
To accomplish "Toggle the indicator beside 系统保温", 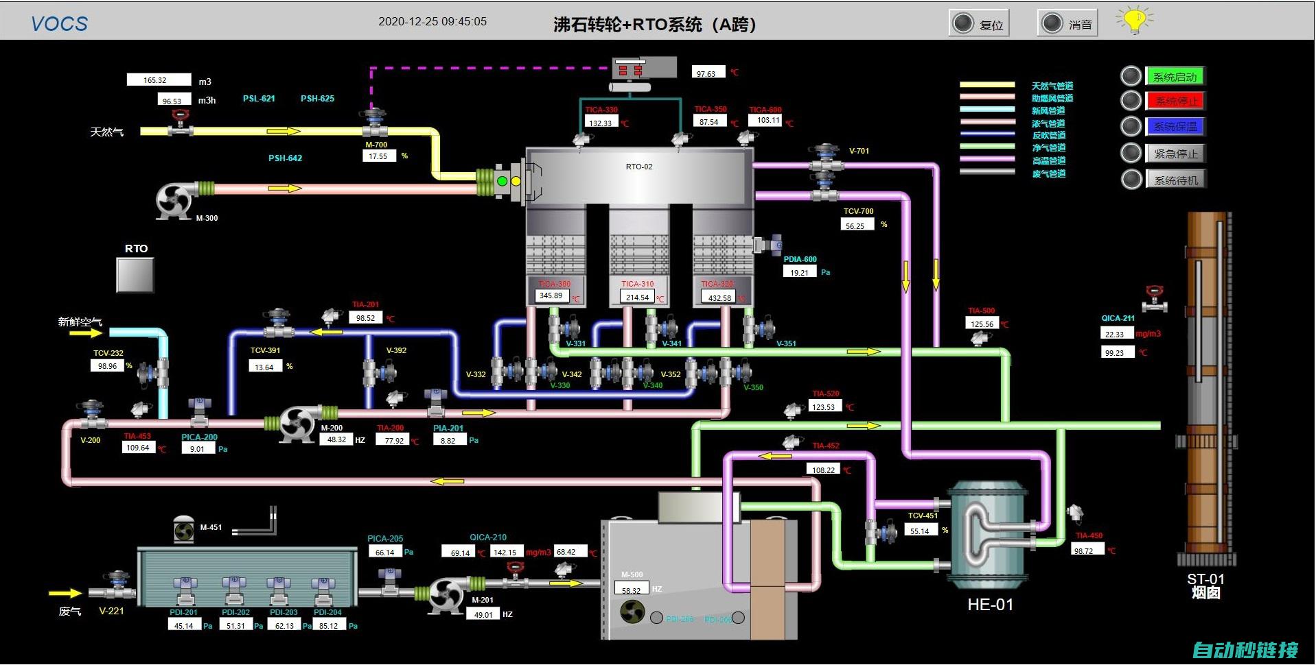I will tap(1131, 127).
